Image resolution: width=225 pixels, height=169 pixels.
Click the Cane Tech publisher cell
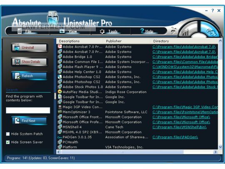point(114,127)
